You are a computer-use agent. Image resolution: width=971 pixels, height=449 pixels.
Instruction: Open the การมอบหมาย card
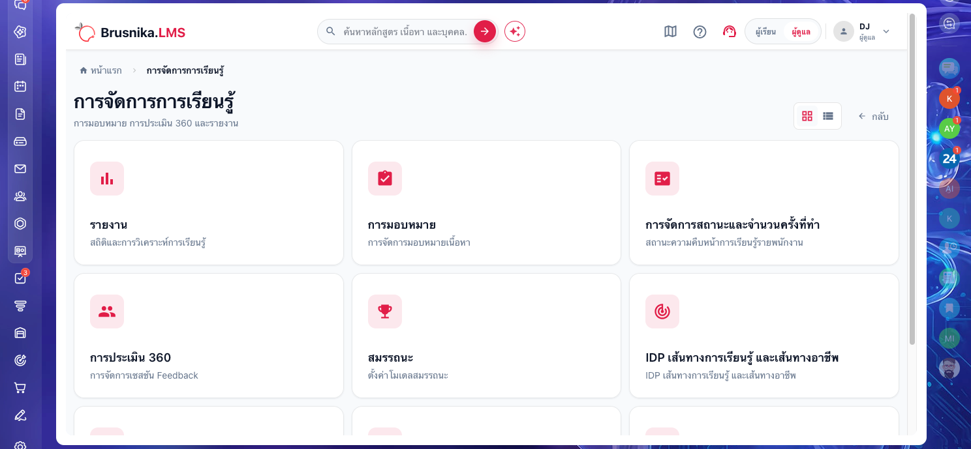[486, 203]
